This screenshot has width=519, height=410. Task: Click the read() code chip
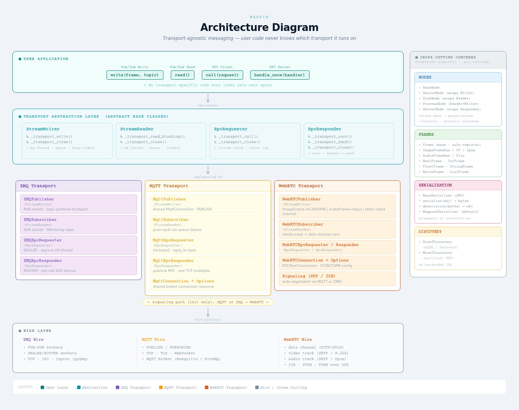coord(182,75)
